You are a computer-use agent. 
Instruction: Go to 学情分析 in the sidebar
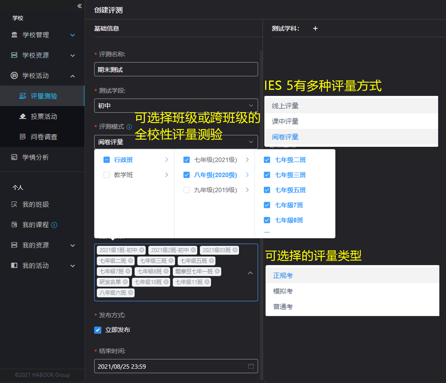[35, 157]
